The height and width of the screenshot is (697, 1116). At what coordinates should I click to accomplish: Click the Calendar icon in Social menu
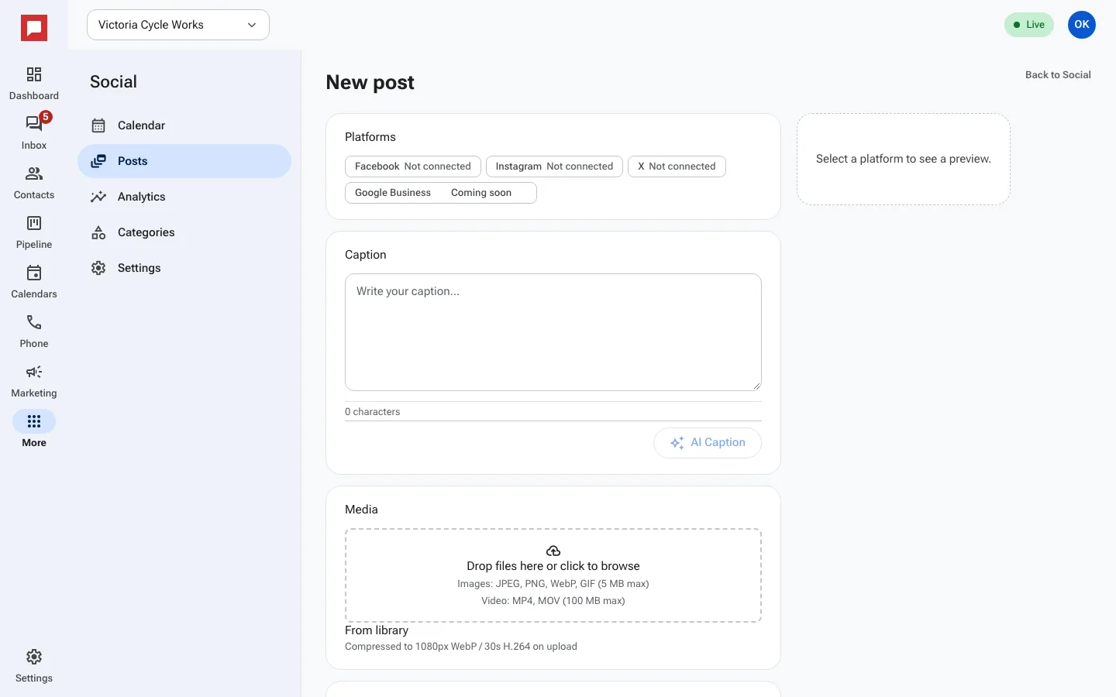click(98, 125)
